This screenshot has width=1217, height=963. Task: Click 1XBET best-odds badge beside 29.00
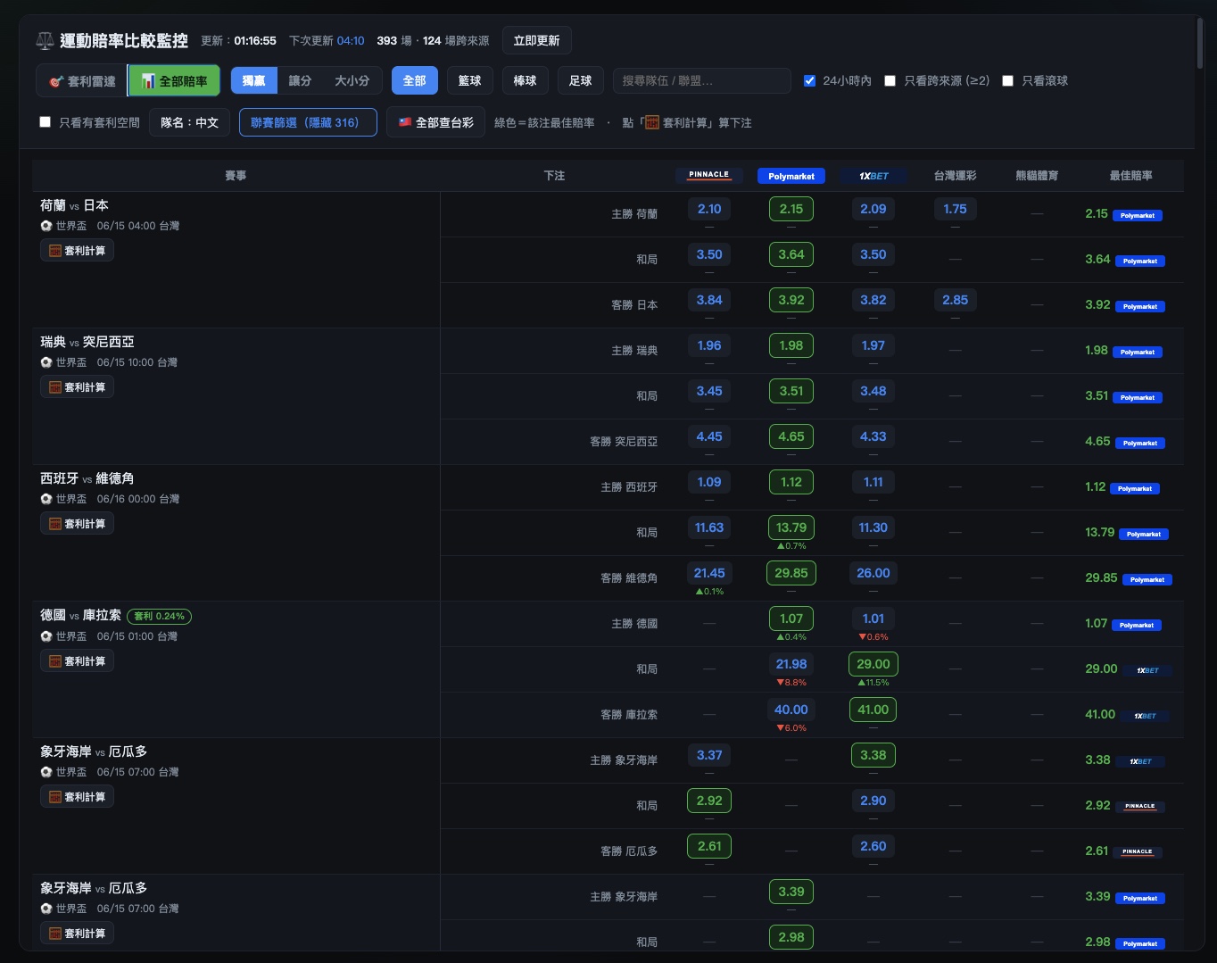coord(1147,670)
